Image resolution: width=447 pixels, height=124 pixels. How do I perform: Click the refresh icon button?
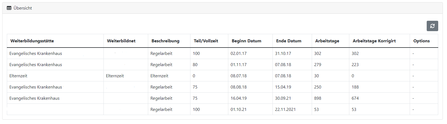[432, 26]
